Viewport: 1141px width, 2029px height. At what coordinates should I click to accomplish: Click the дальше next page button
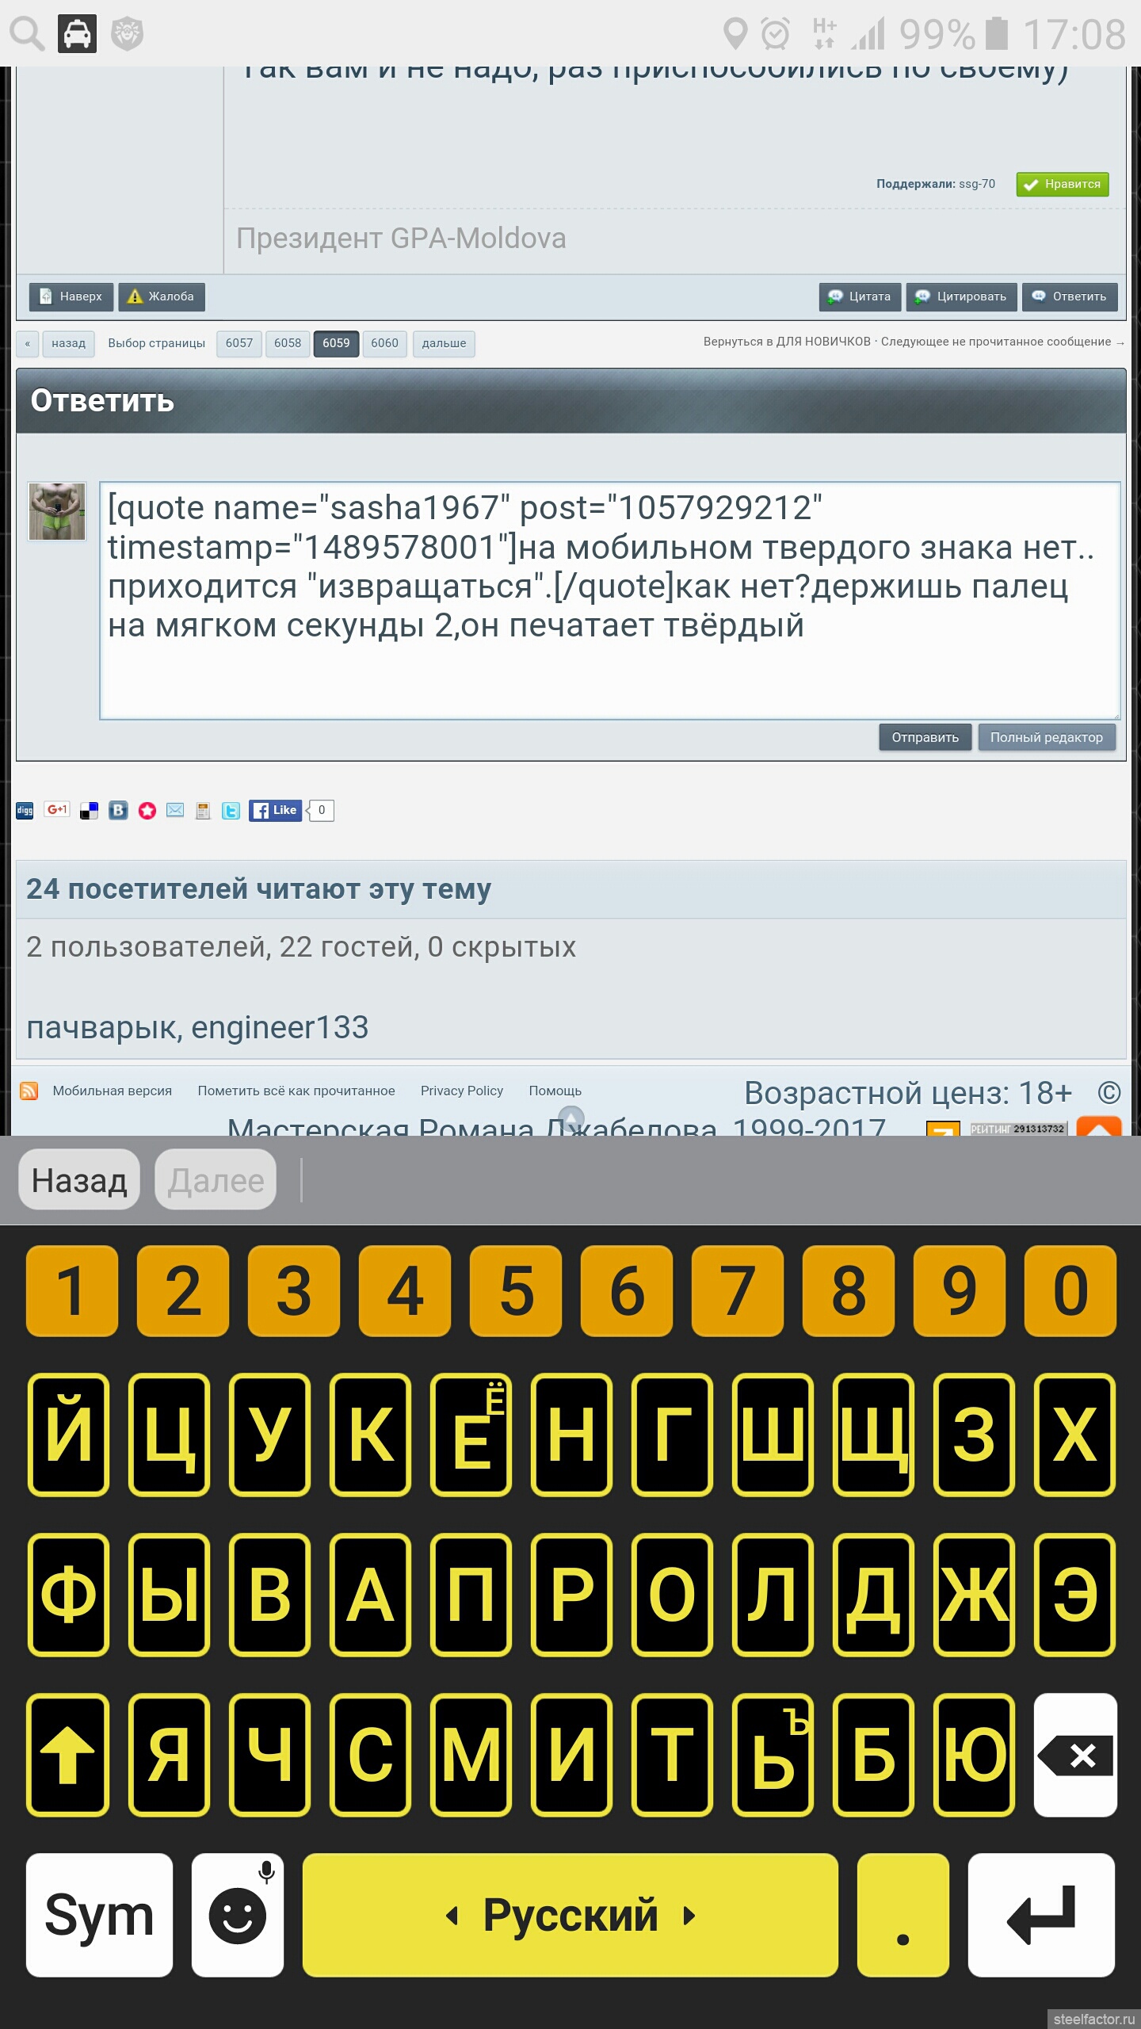point(444,343)
